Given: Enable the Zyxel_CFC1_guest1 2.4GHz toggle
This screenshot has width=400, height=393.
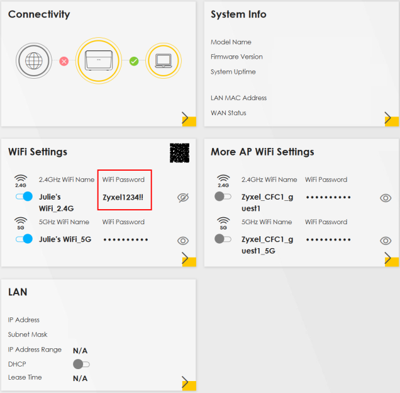Looking at the screenshot, I should 223,196.
